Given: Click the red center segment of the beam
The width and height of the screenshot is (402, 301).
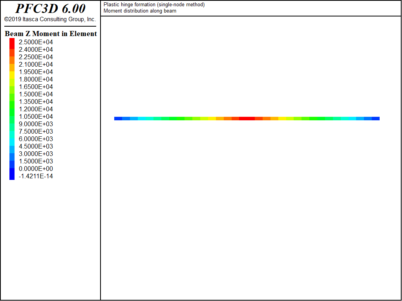Looking at the screenshot, I should [247, 118].
